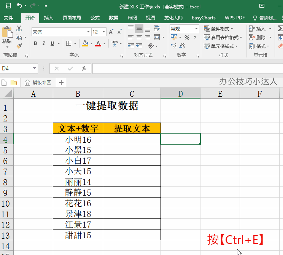Viewport: 283px width, 255px height.
Task: Apply the red font color
Action: pyautogui.click(x=98, y=43)
